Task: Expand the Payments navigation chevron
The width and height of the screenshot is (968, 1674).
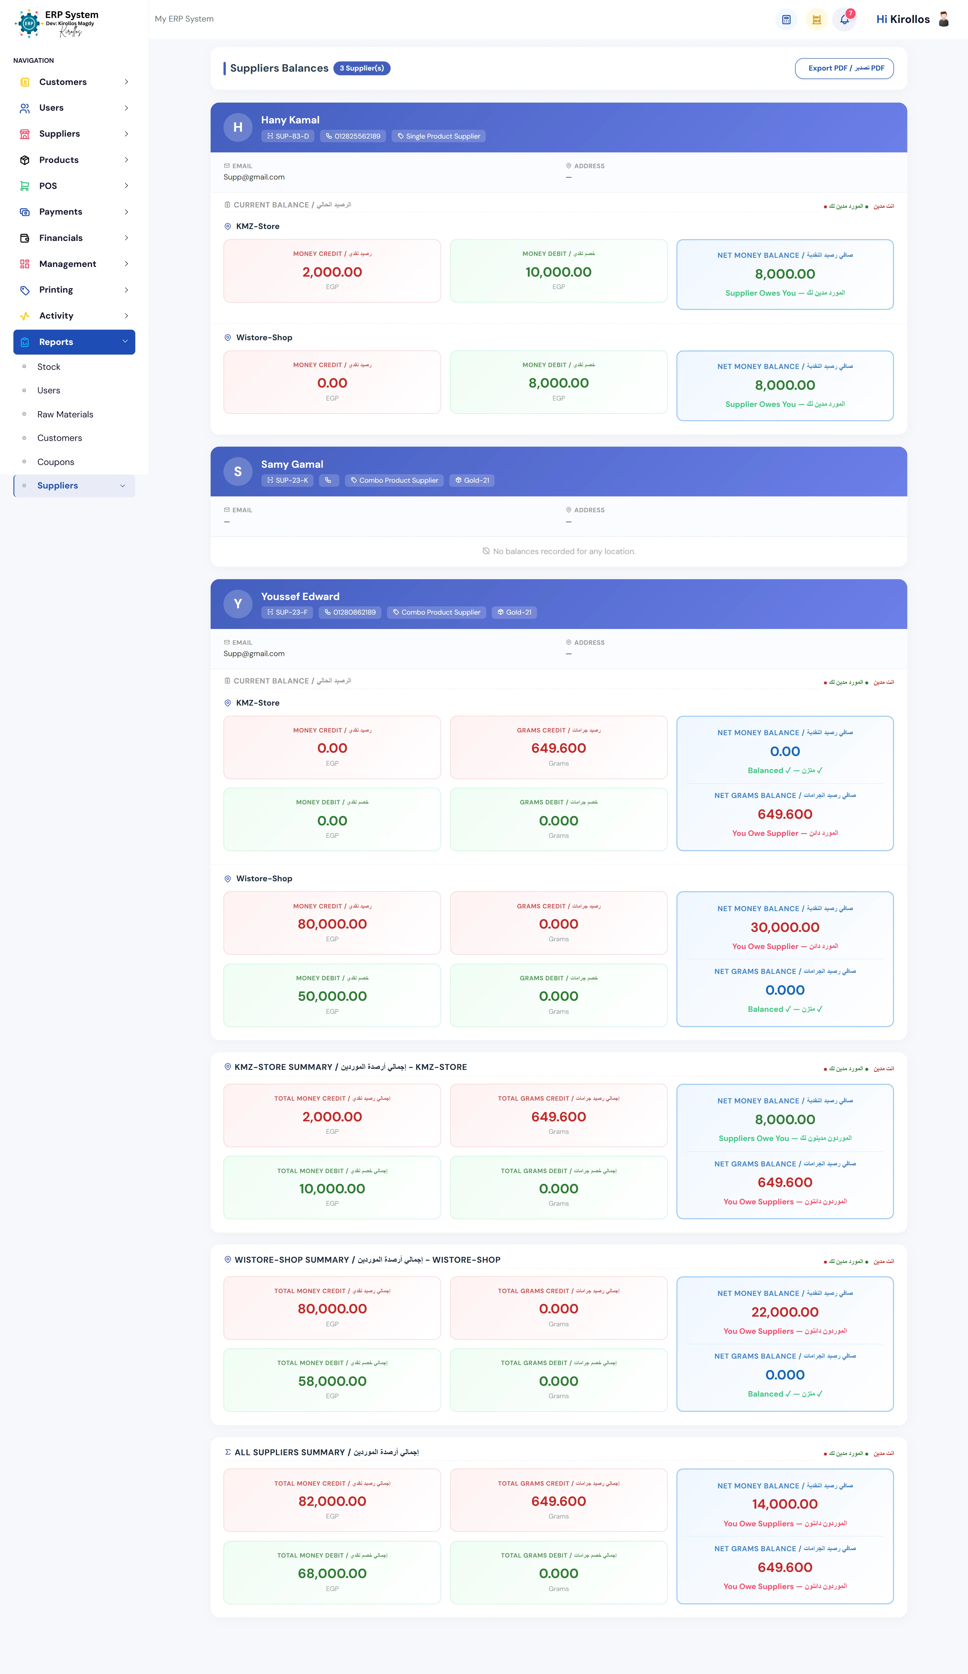Action: coord(126,212)
